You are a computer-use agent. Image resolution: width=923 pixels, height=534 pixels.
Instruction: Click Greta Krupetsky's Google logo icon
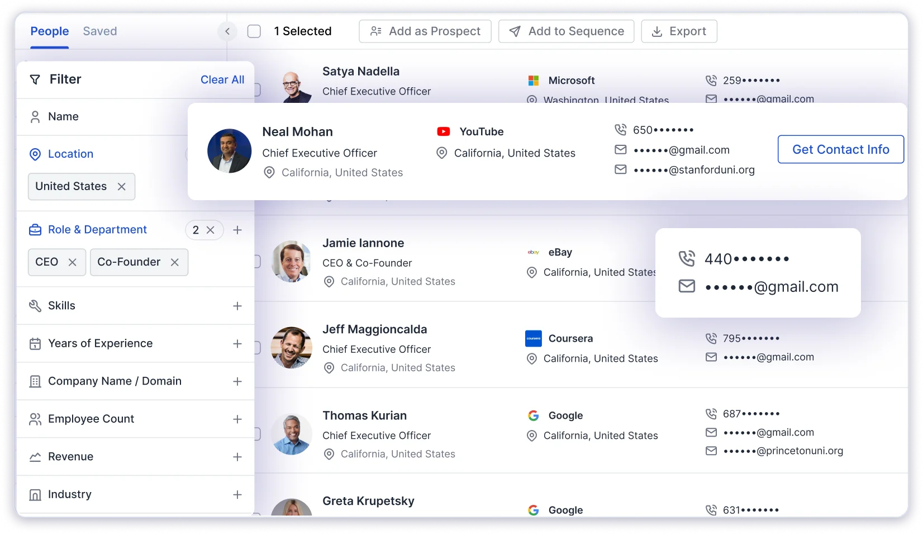(x=534, y=510)
